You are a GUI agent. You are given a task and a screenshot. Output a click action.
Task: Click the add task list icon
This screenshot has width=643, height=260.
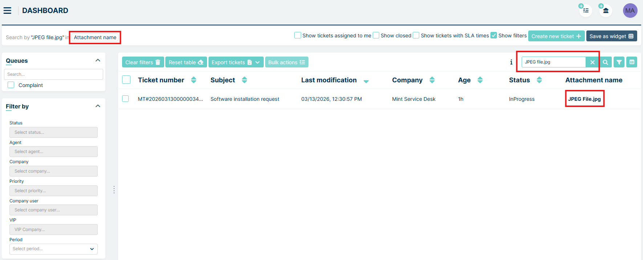coord(586,11)
